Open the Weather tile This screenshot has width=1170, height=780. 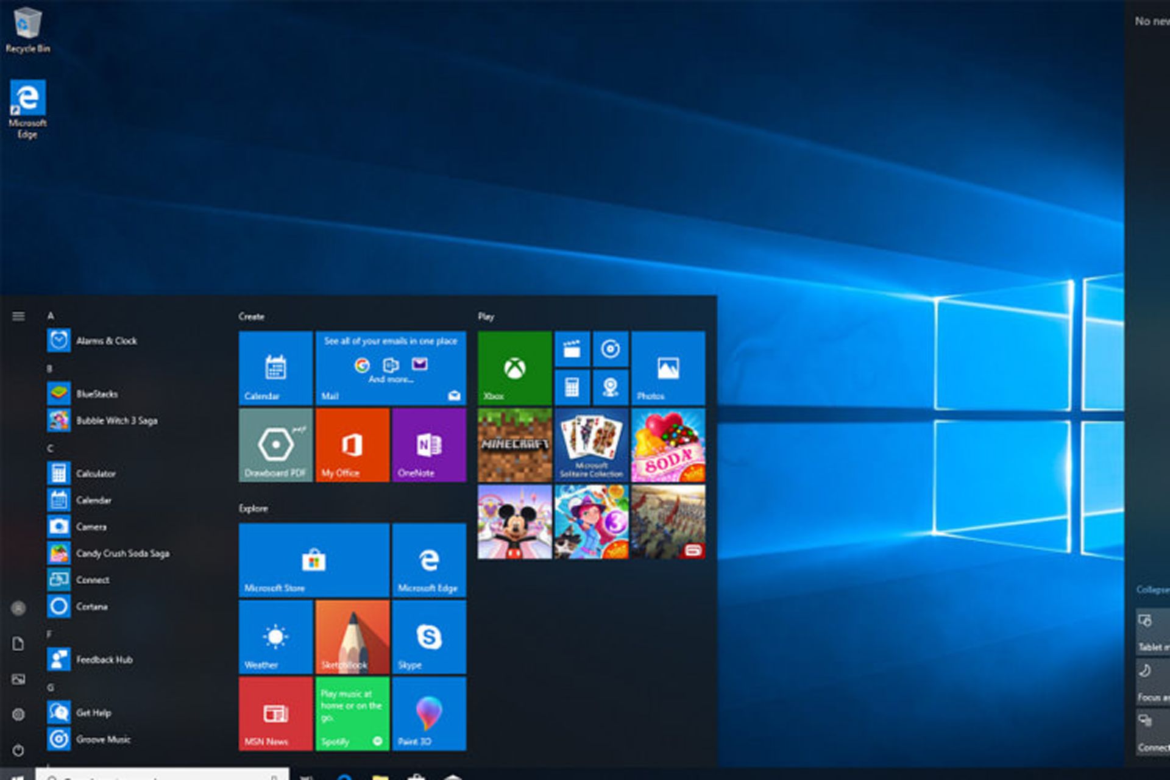276,637
